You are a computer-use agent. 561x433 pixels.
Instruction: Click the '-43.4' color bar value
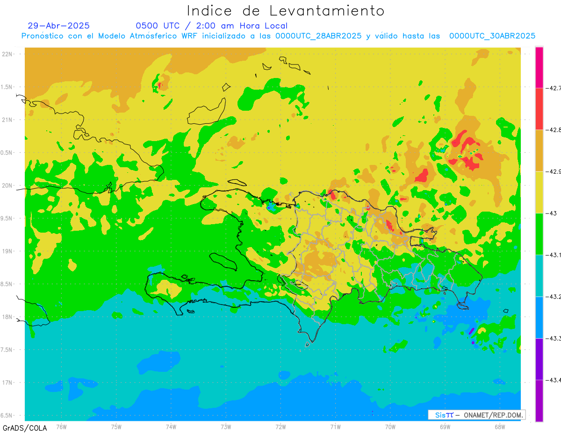(554, 380)
